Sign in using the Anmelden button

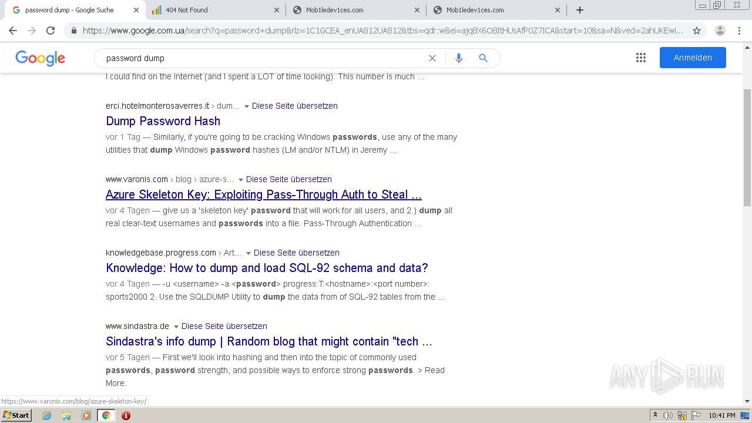[x=693, y=58]
